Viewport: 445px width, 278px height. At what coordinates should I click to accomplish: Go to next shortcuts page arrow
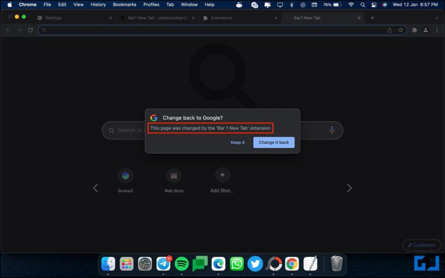click(349, 188)
